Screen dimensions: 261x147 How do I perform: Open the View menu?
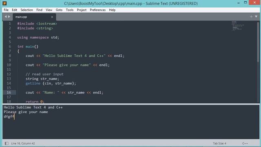pos(49,10)
